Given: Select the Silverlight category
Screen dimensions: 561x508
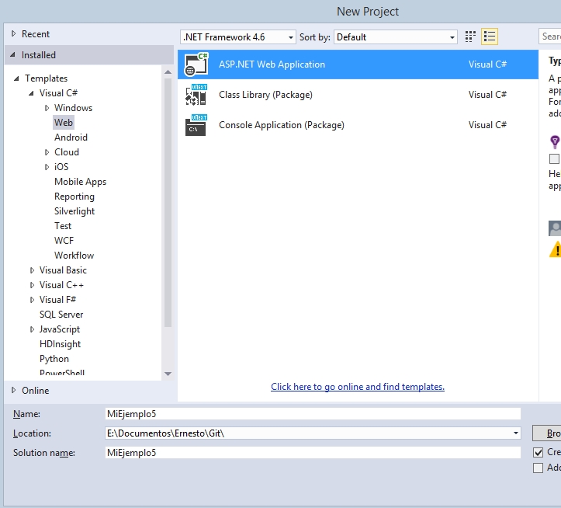Looking at the screenshot, I should (x=74, y=211).
